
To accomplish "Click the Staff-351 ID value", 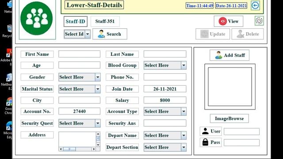I will click(x=105, y=21).
